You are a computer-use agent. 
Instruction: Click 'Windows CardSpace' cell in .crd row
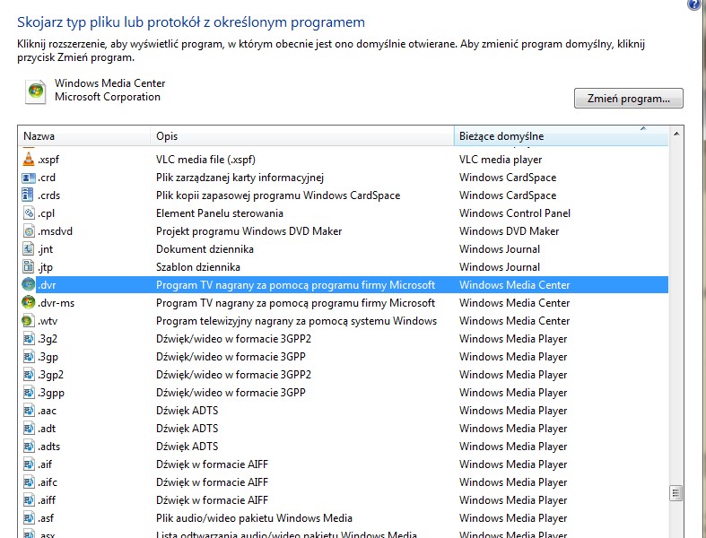(508, 178)
